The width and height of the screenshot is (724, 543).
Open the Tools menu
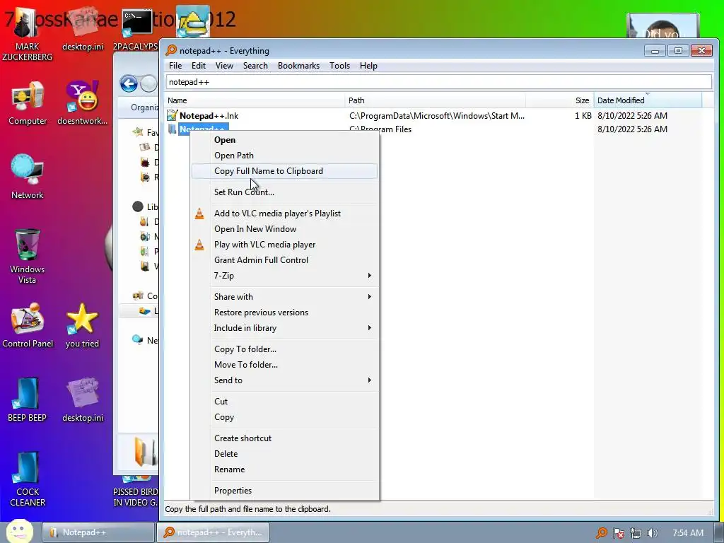click(x=339, y=66)
